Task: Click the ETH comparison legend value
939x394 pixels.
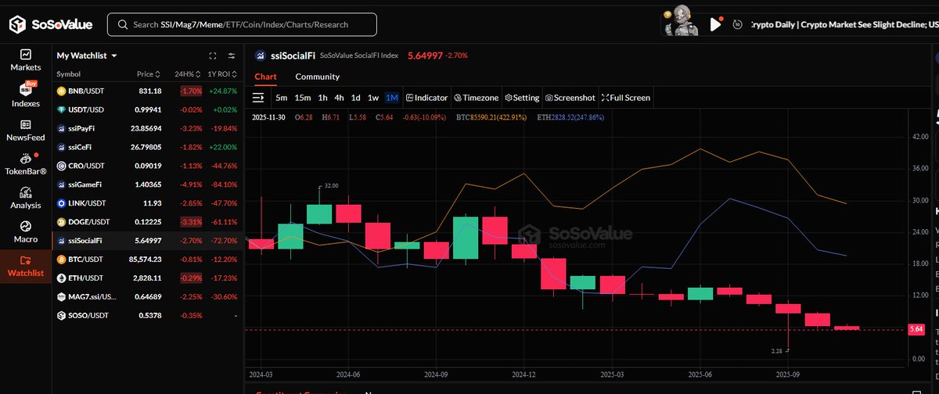Action: click(x=570, y=117)
